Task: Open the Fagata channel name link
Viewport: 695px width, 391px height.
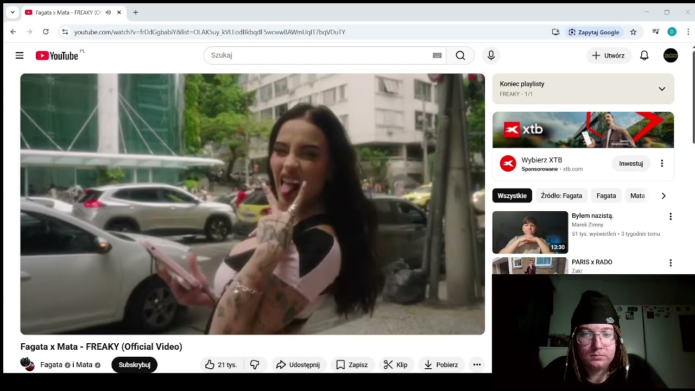Action: (x=51, y=365)
